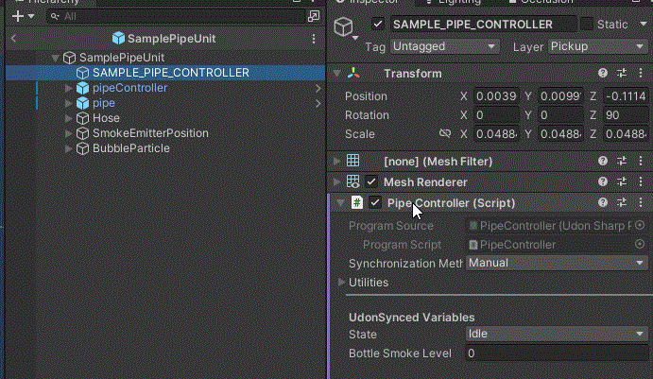Enable the Static checkbox
Image resolution: width=653 pixels, height=379 pixels.
[587, 25]
